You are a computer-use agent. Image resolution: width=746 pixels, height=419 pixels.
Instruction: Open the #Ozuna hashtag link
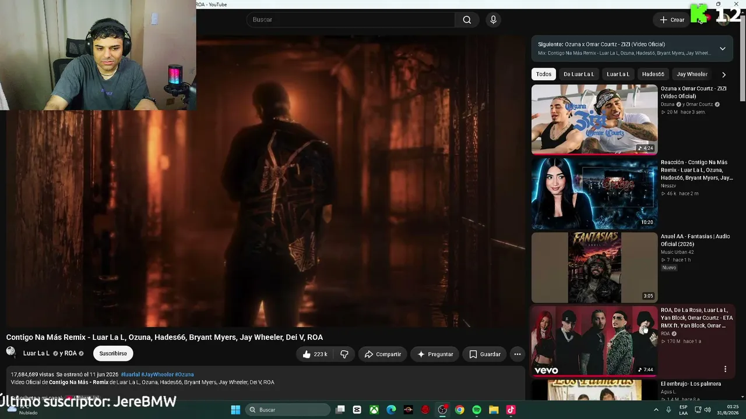(x=184, y=375)
